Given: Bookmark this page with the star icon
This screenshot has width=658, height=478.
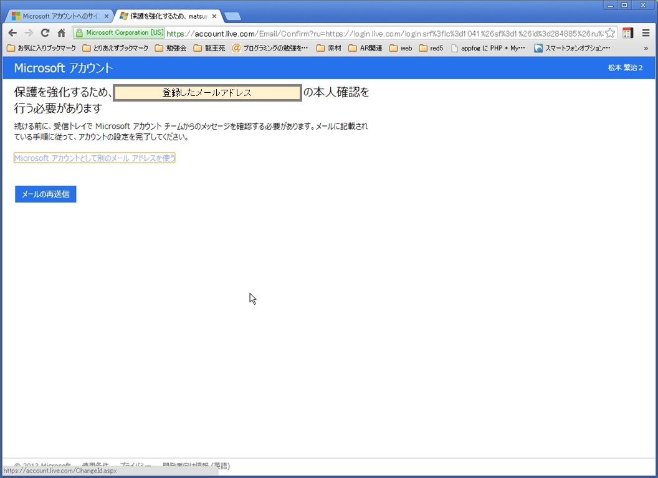Looking at the screenshot, I should [610, 33].
